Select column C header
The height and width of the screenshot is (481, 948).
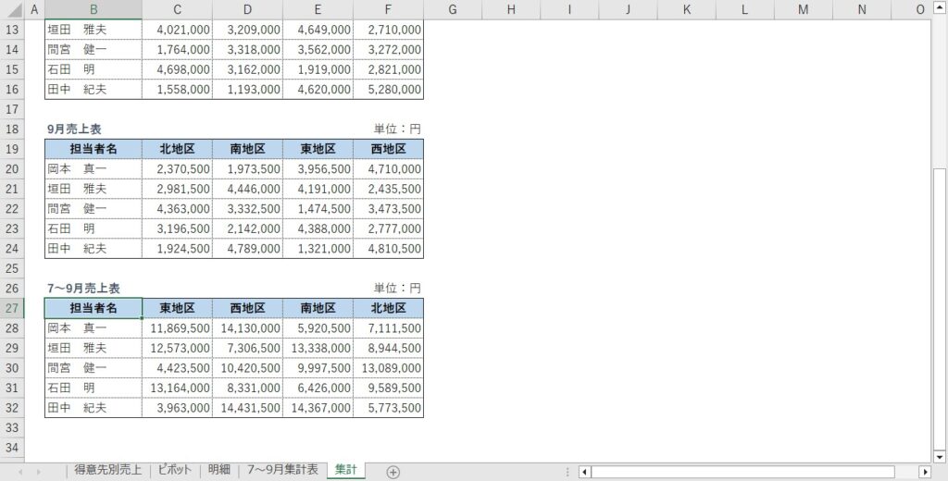tap(177, 9)
